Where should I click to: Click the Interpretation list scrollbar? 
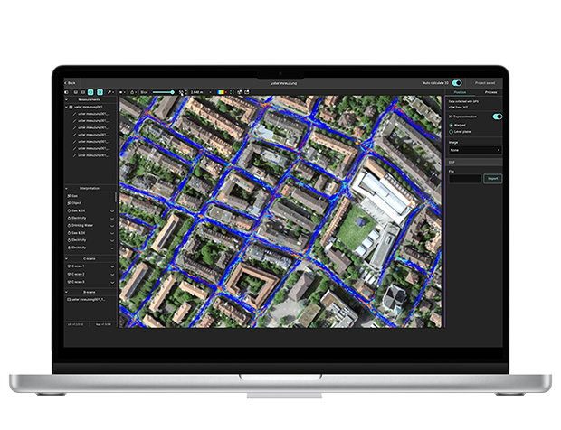pyautogui.click(x=116, y=197)
